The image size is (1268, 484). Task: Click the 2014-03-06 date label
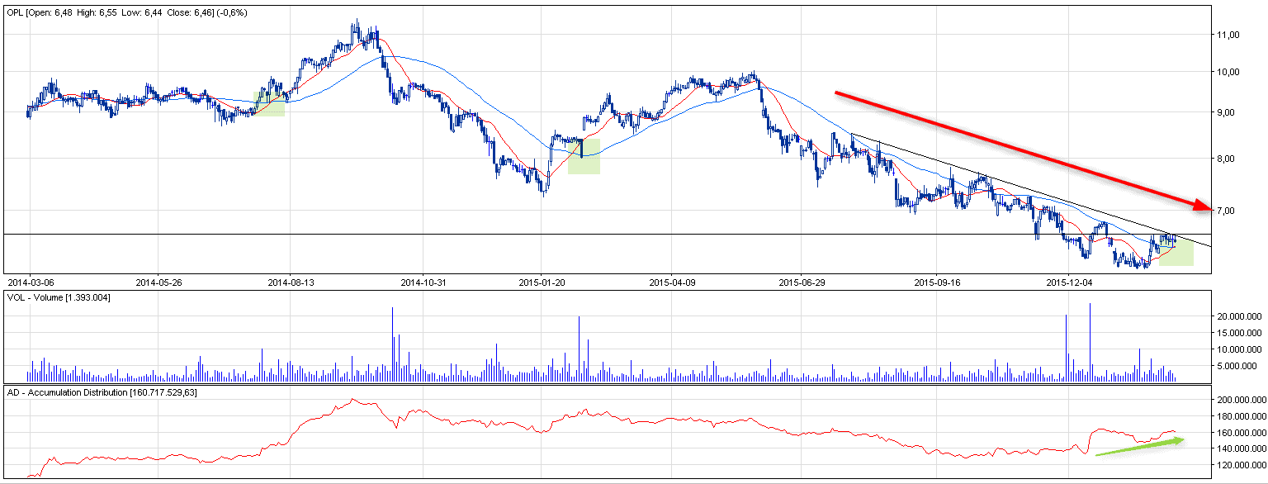click(30, 282)
